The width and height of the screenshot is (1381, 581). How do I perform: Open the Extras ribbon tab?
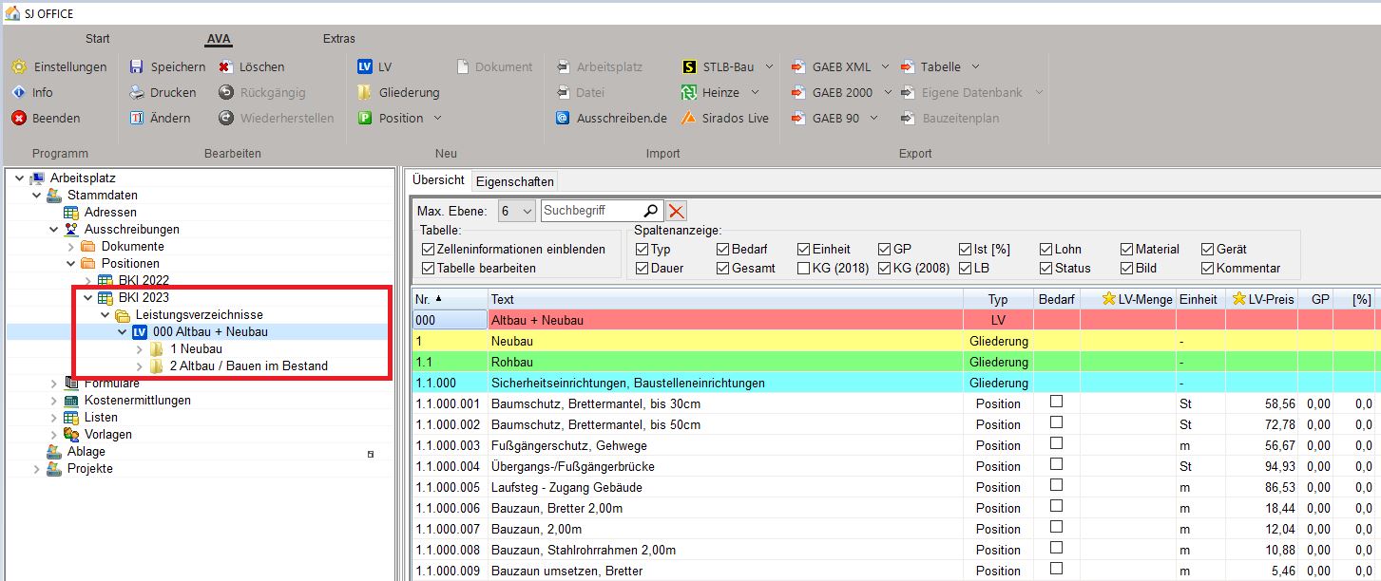[338, 39]
